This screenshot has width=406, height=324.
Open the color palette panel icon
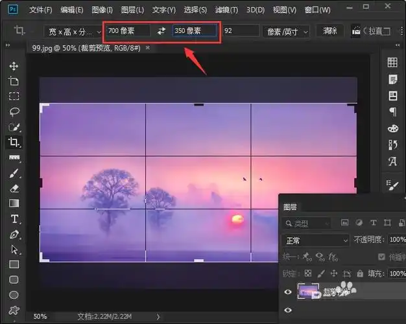[393, 128]
